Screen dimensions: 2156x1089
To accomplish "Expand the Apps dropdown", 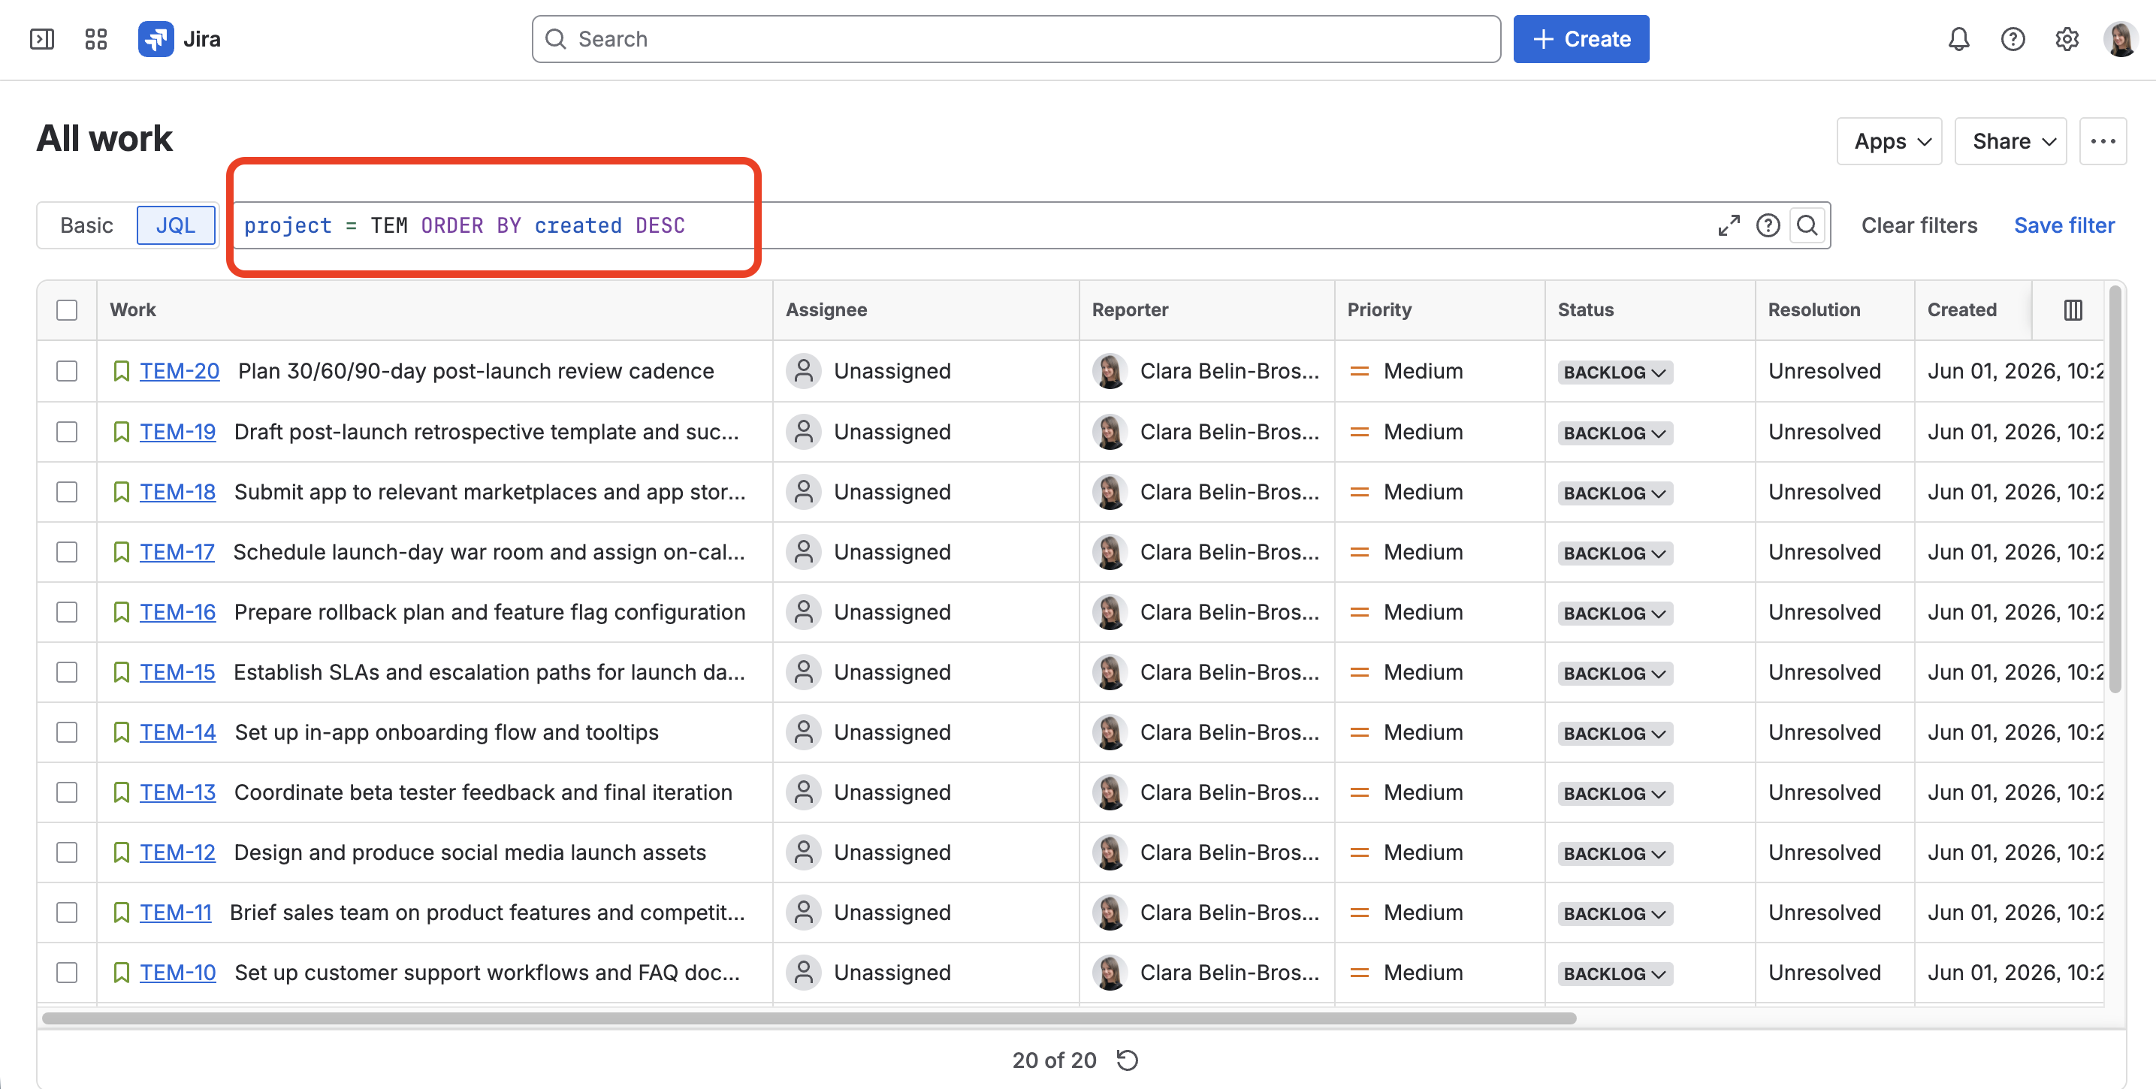I will point(1889,140).
